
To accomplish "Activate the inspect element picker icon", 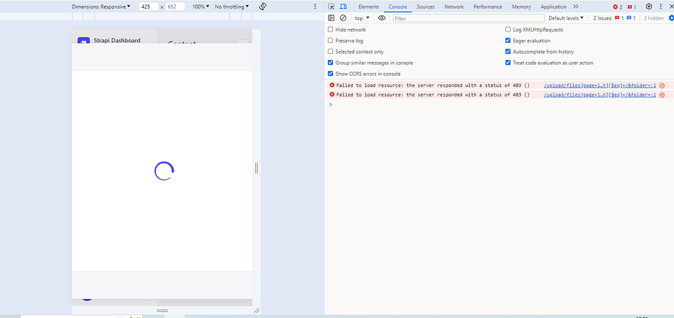I will pyautogui.click(x=331, y=7).
